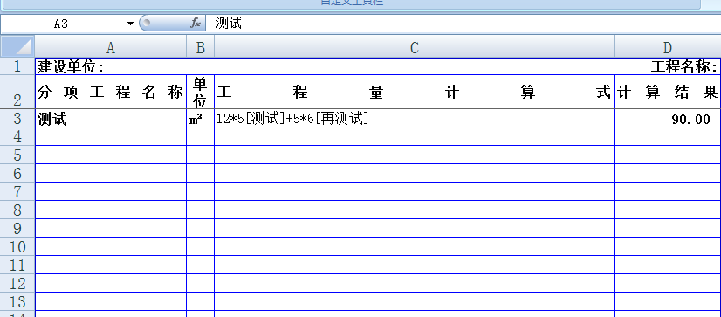
Task: Select row 10 header
Action: tap(17, 247)
